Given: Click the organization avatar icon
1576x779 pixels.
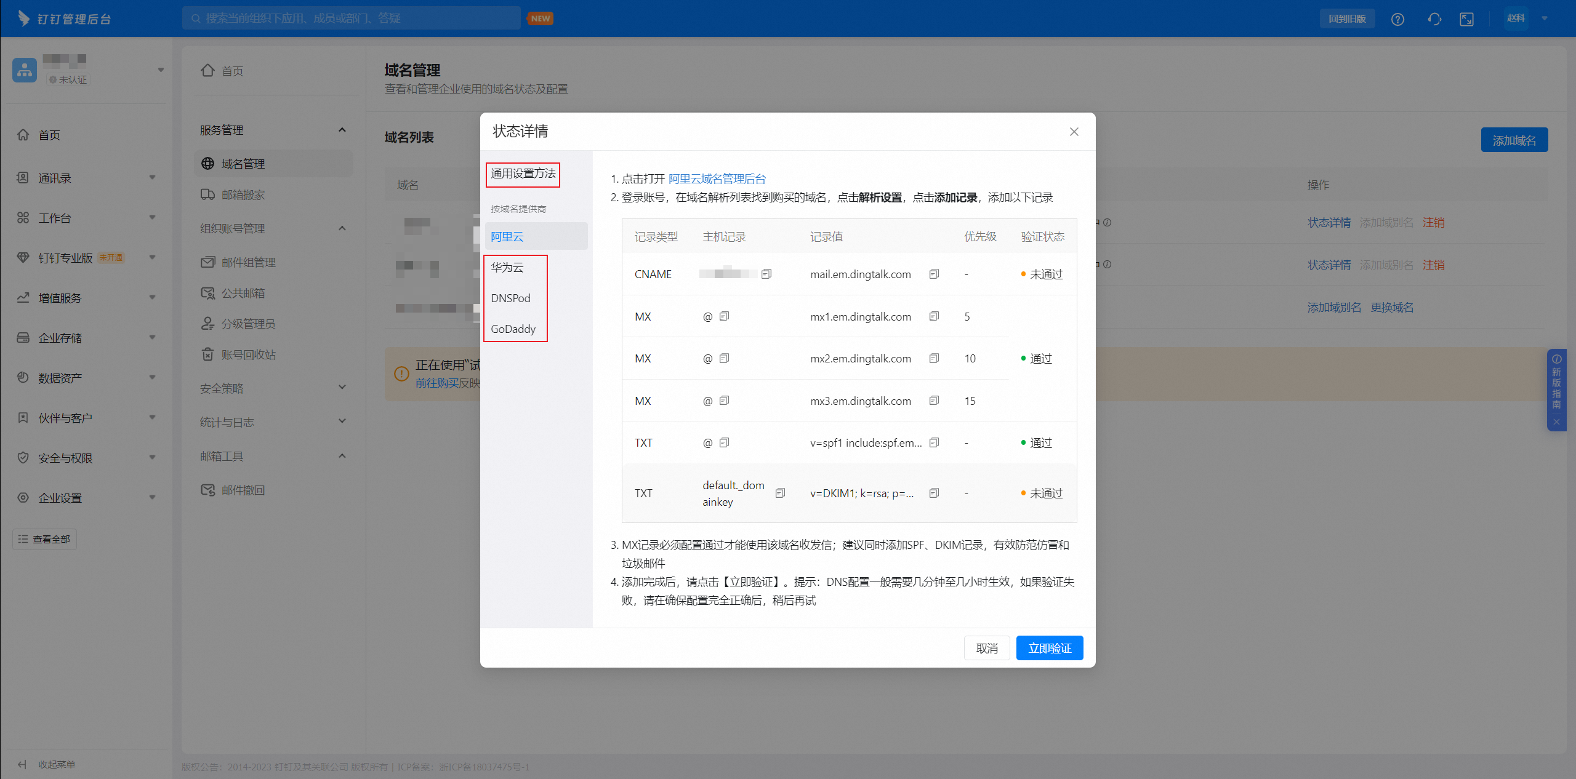Looking at the screenshot, I should pyautogui.click(x=25, y=70).
